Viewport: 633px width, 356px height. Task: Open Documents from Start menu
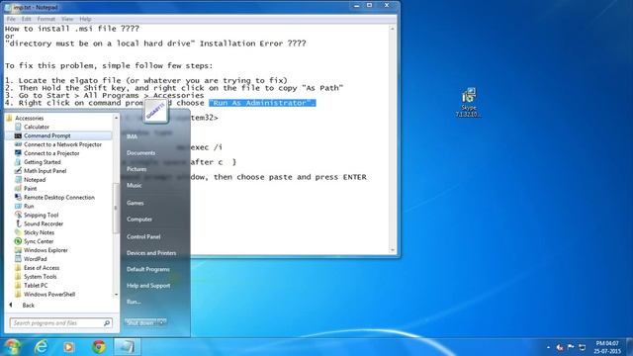140,153
